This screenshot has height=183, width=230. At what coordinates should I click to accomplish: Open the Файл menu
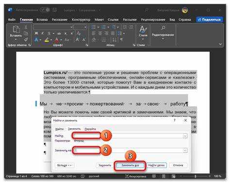(12, 20)
